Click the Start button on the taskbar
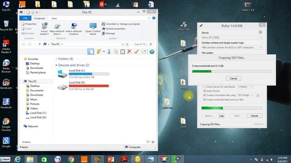Image resolution: width=291 pixels, height=163 pixels. coord(5,159)
